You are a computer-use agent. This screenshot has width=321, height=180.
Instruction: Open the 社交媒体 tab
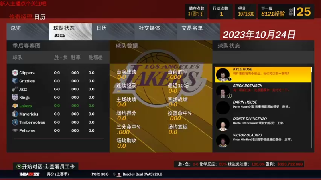pos(156,32)
